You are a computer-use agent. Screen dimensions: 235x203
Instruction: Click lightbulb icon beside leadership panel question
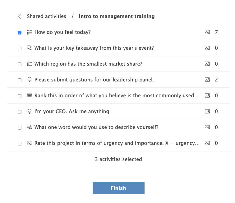30,80
